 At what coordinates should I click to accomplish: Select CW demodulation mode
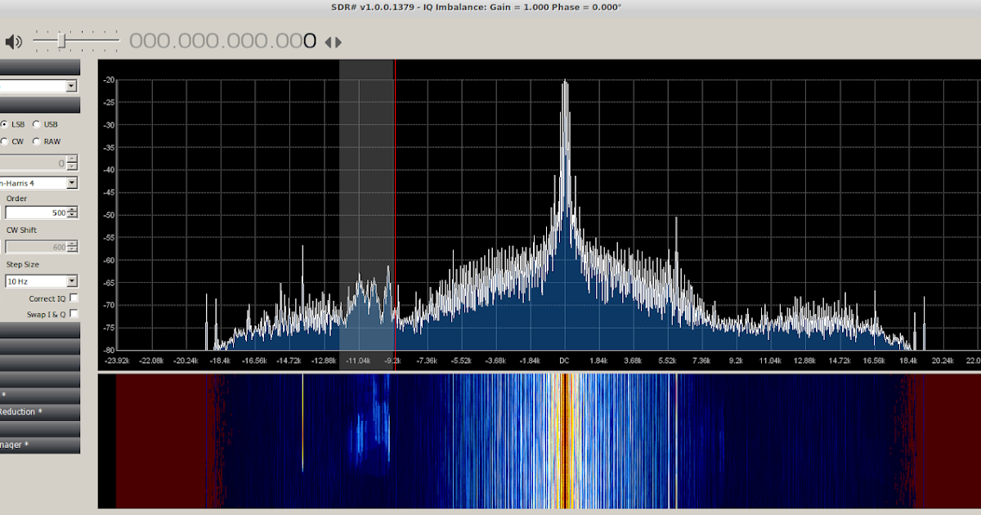click(5, 141)
